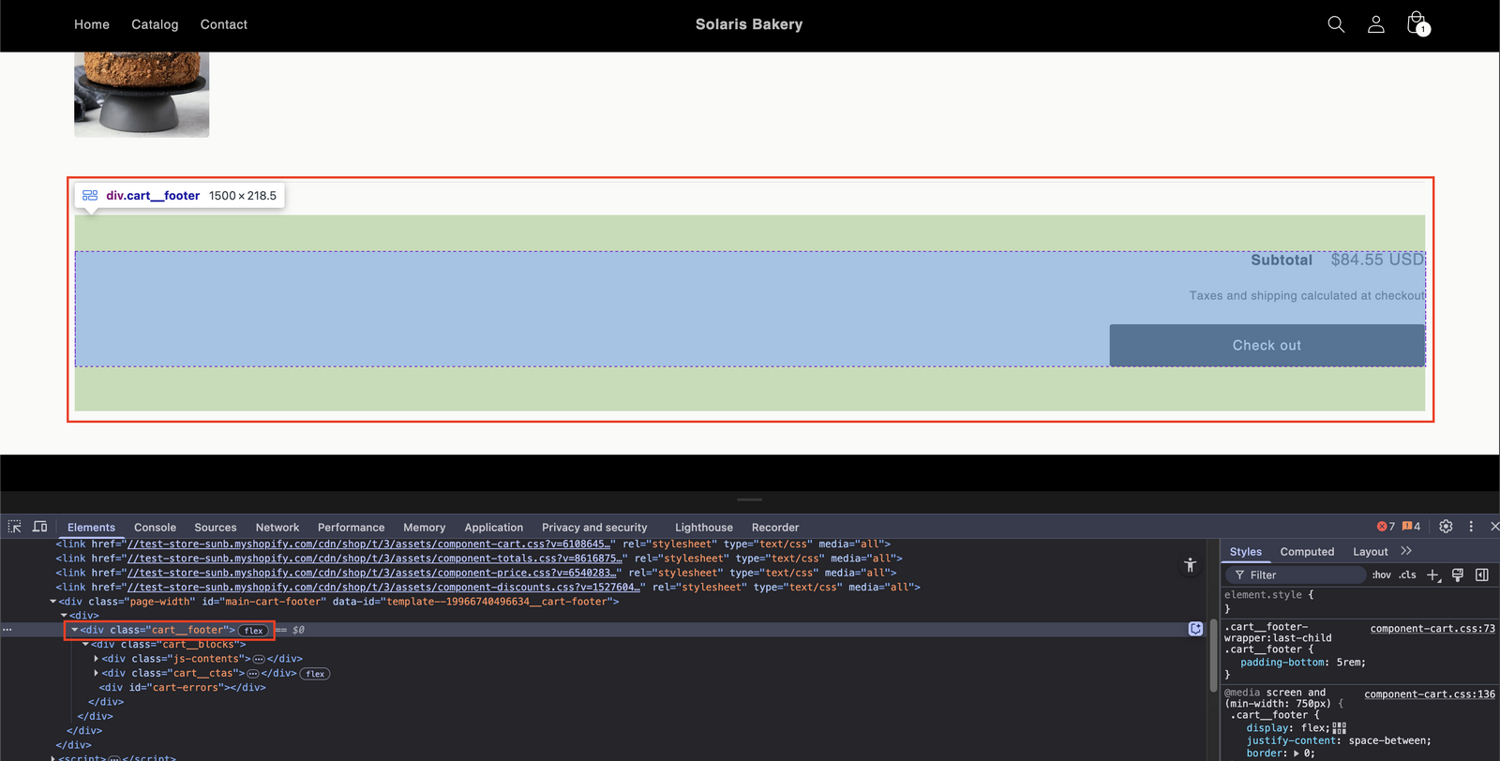Open the Recorder tab
This screenshot has height=761, width=1500.
[x=775, y=528]
